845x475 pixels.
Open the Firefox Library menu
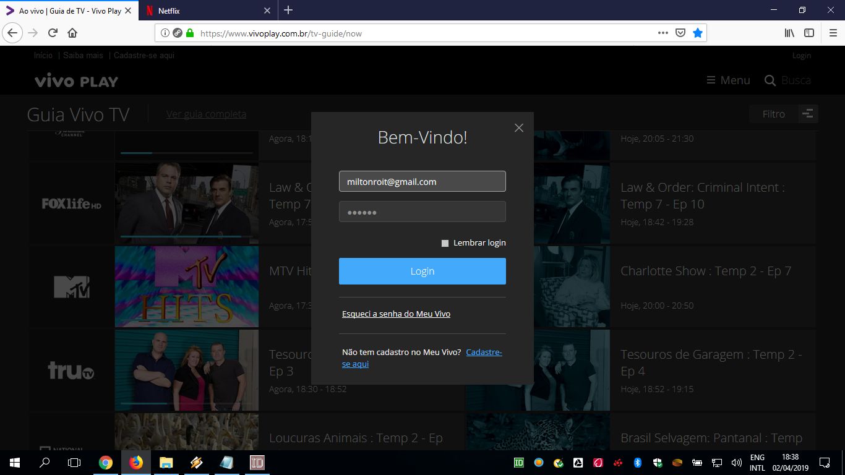789,33
